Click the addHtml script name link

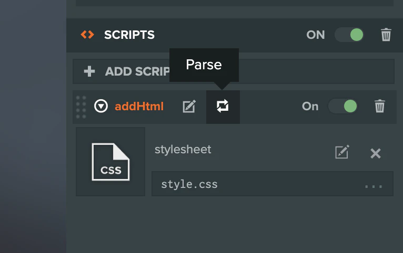(x=139, y=107)
